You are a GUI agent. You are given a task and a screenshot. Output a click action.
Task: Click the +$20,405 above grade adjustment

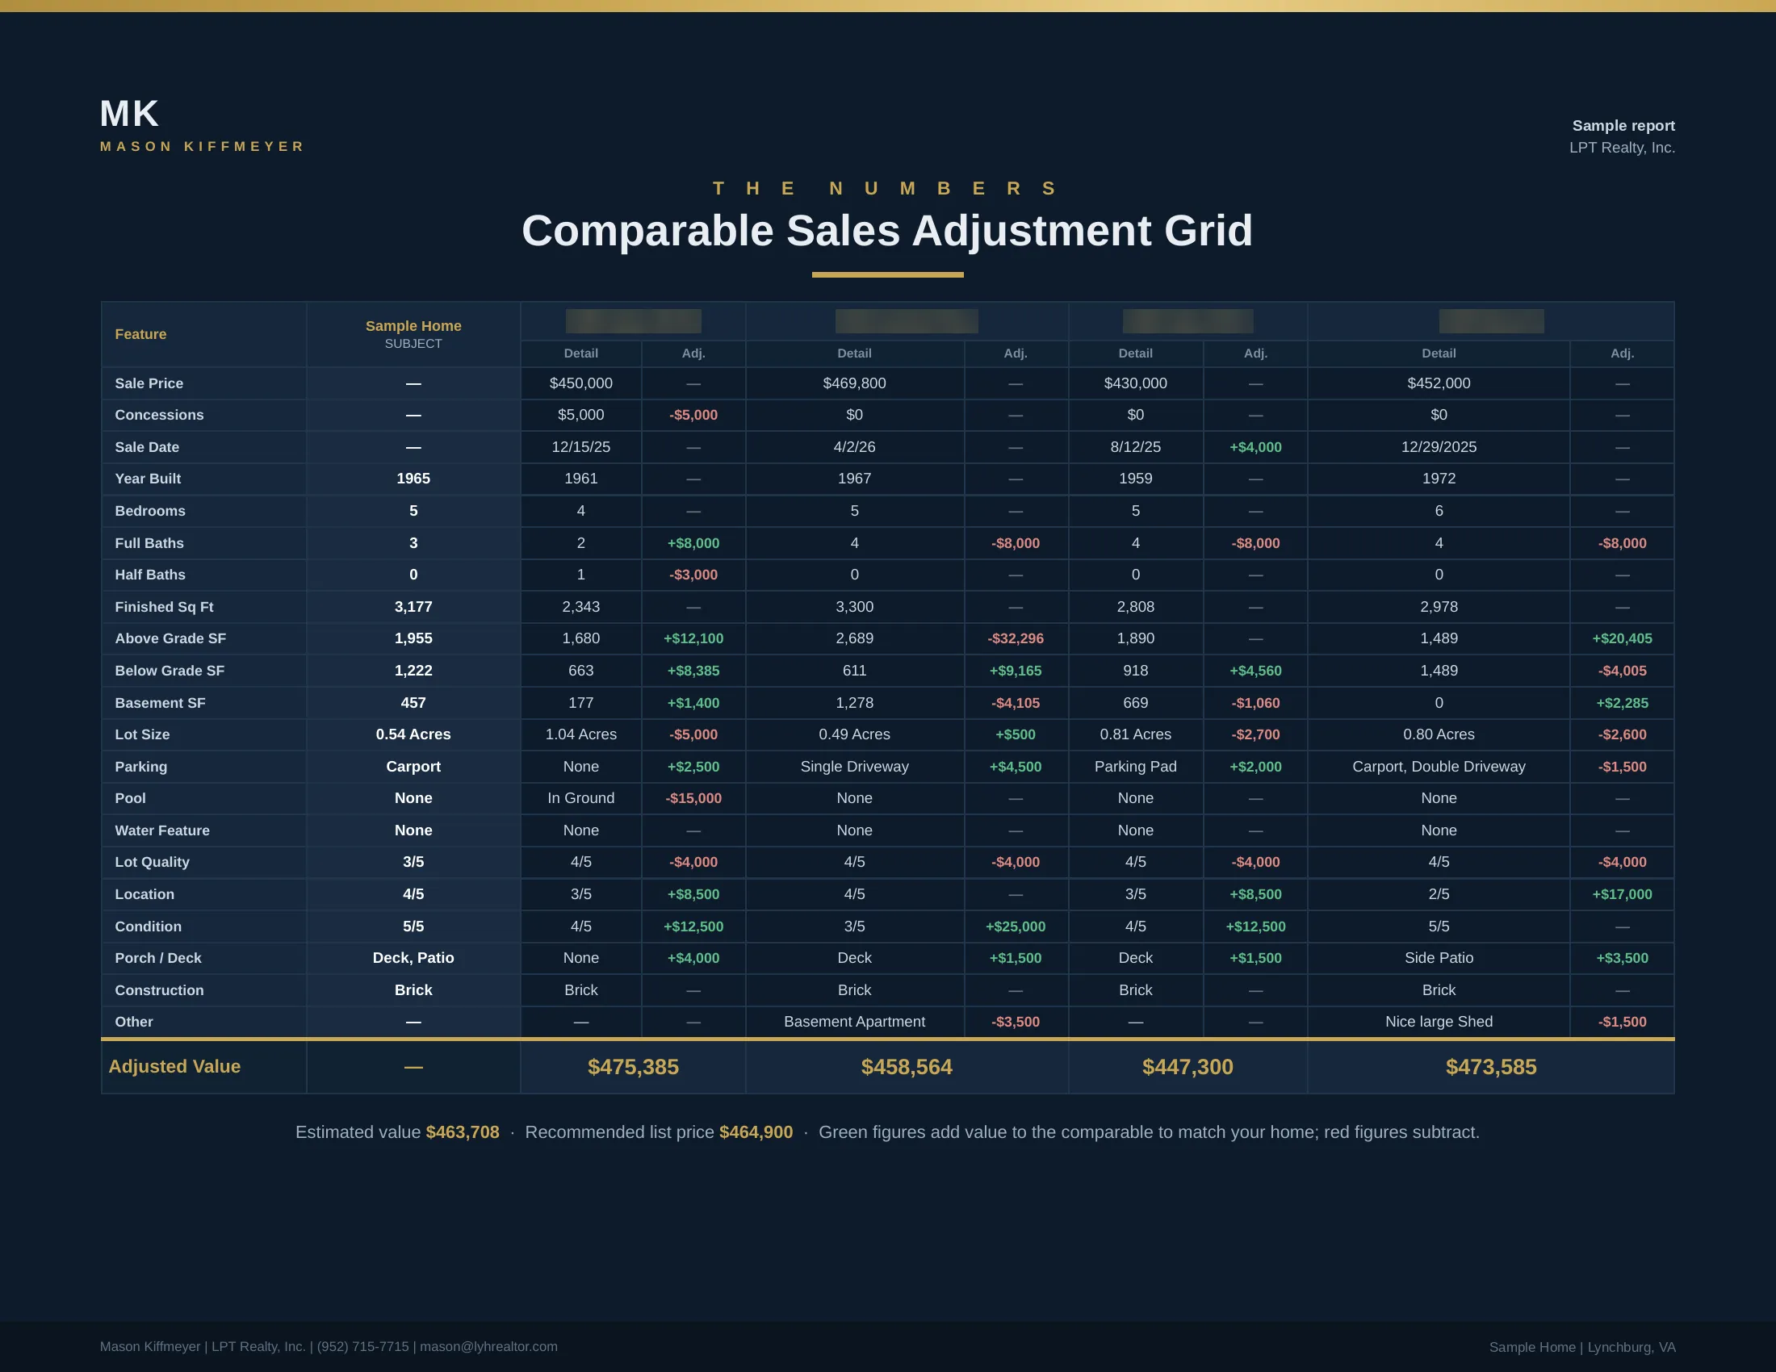tap(1623, 639)
